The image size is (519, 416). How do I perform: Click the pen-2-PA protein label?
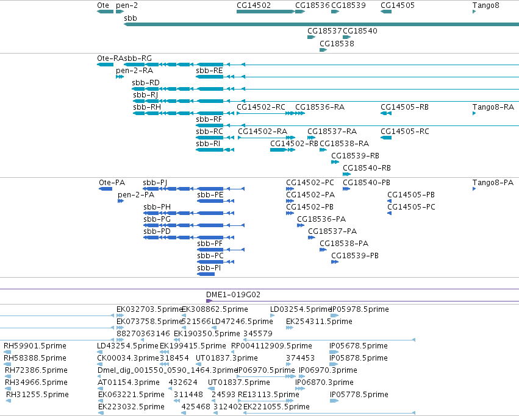(x=136, y=195)
